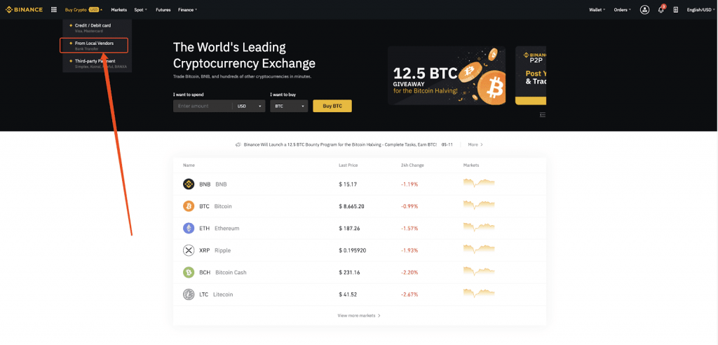Viewport: 718px width, 345px height.
Task: Click the megaphone announcement icon
Action: coord(238,144)
